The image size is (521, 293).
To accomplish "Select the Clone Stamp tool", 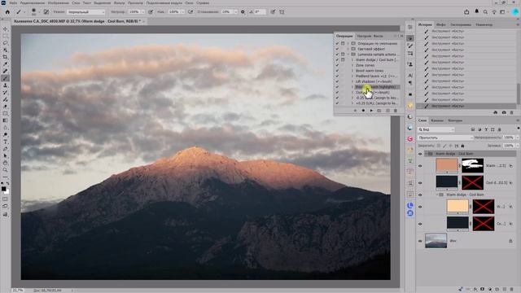I will pos(5,85).
